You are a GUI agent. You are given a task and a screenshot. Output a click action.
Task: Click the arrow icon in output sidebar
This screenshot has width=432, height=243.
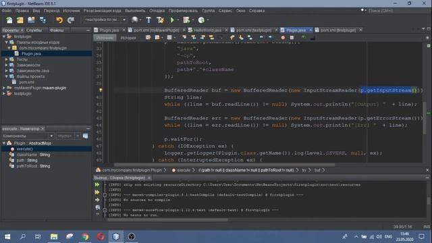pyautogui.click(x=97, y=200)
